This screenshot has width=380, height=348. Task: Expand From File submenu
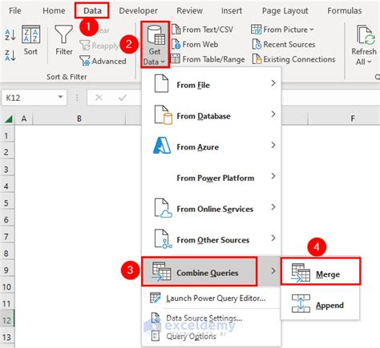(x=212, y=85)
